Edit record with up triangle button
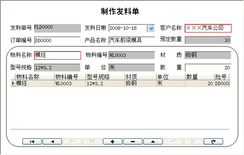This screenshot has width=244, height=155. pyautogui.click(x=153, y=141)
